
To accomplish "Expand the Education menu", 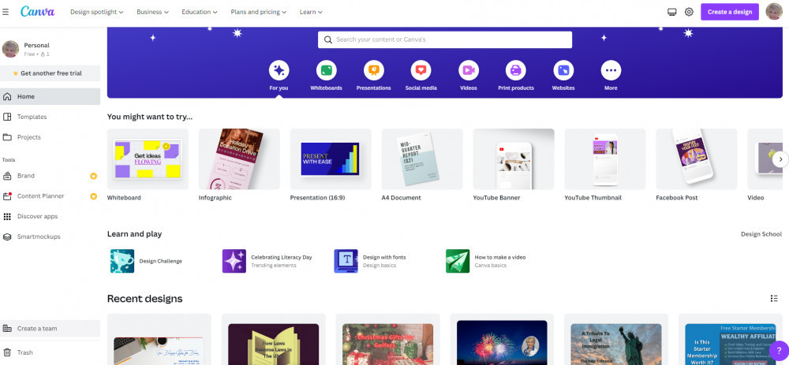I will [x=200, y=12].
